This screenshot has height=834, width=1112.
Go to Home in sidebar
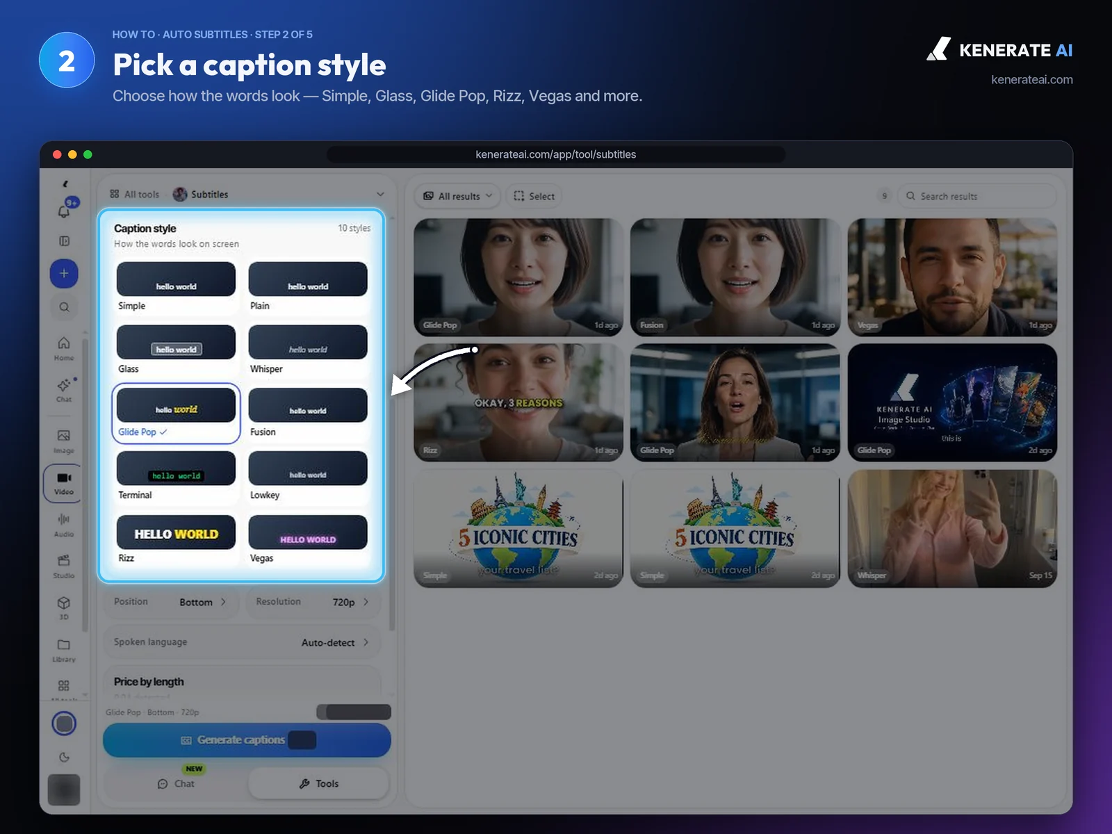pos(64,348)
